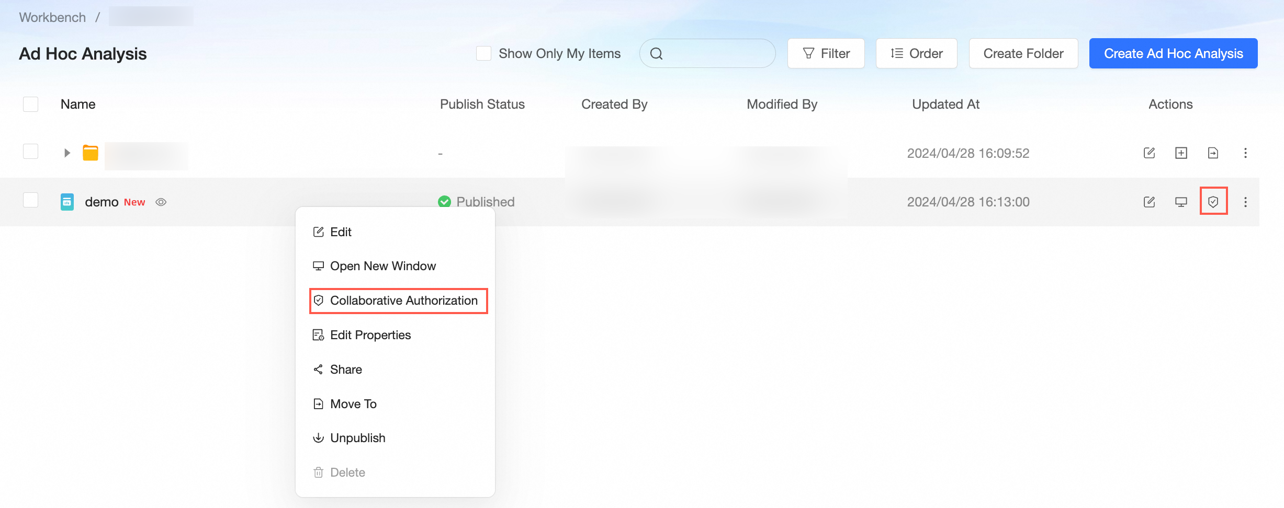This screenshot has height=508, width=1284.
Task: Click the Modified By column header
Action: pos(782,104)
